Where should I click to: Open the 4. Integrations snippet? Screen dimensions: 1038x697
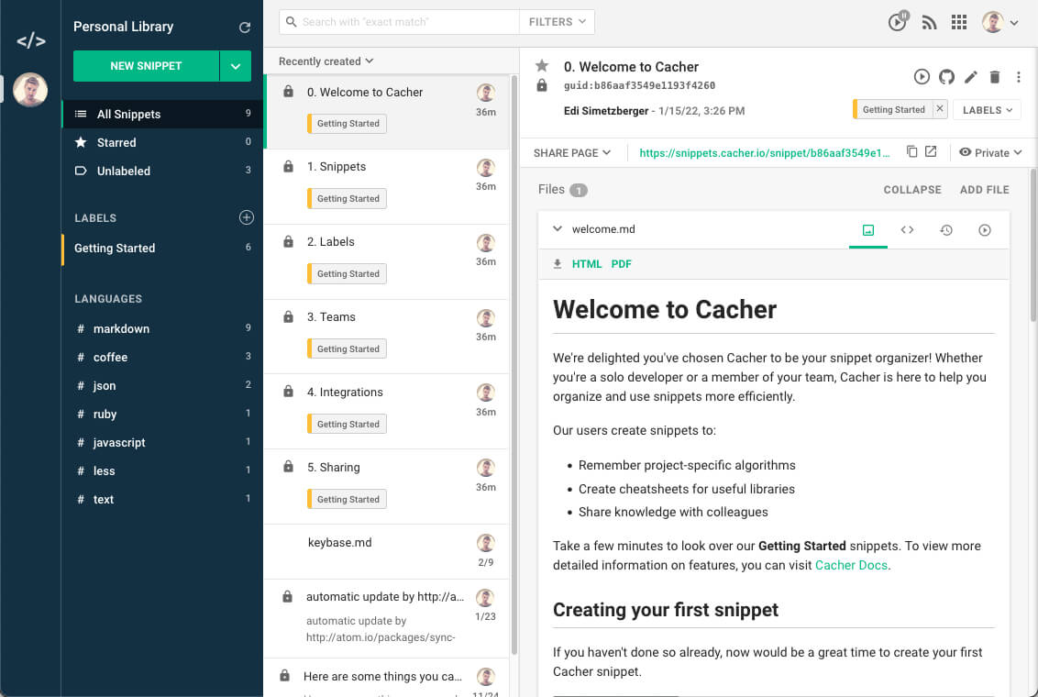387,412
